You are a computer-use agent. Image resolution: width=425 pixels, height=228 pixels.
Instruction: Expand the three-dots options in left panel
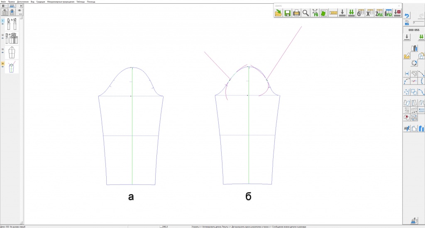pos(20,14)
